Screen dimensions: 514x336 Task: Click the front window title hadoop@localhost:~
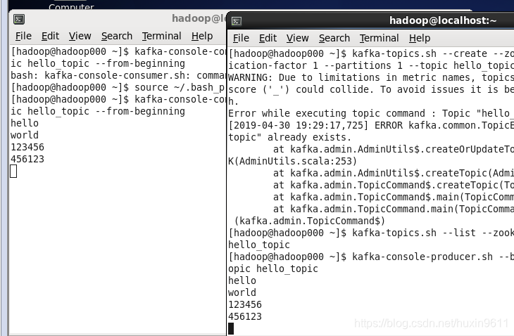click(443, 20)
